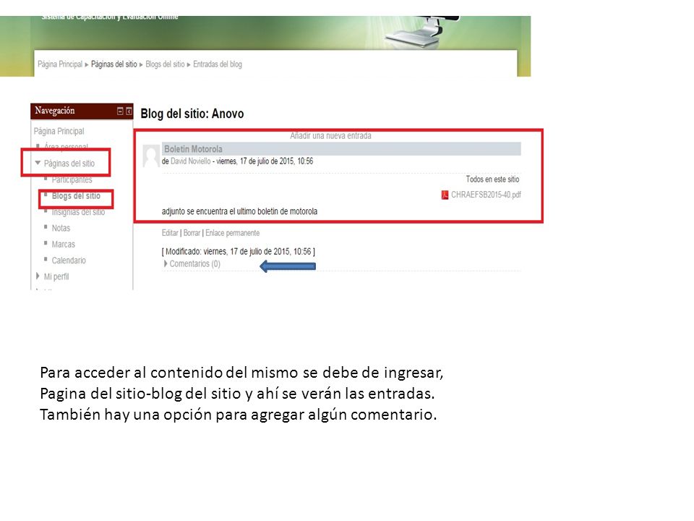Screen dimensions: 694x521
Task: Open the CHRAEFSB2015-40.pdf PDF icon
Action: (x=445, y=195)
